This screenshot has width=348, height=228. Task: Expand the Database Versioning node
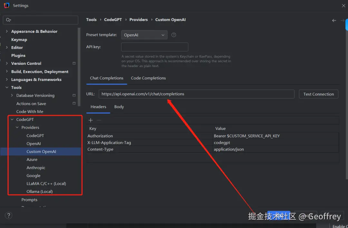click(x=12, y=95)
